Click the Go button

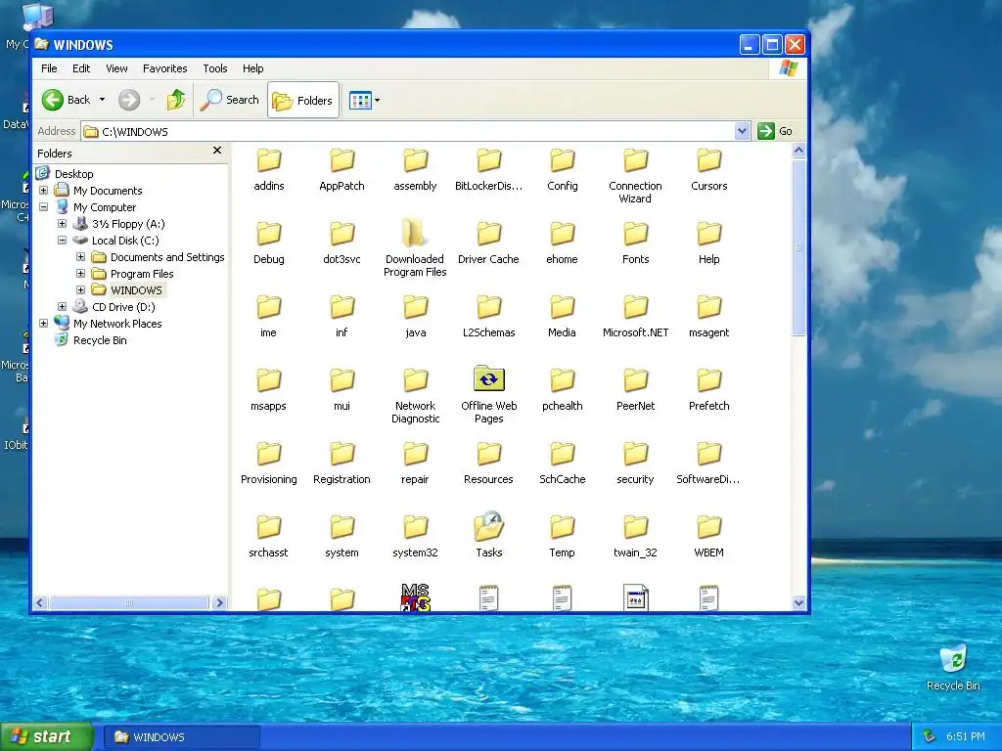(775, 131)
